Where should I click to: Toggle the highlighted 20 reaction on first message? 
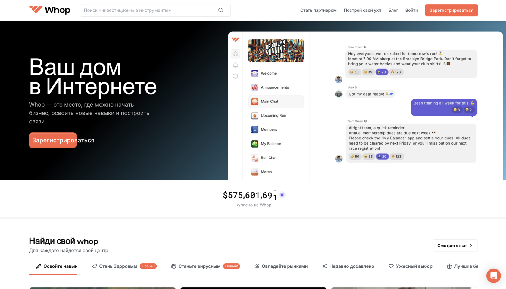point(382,72)
